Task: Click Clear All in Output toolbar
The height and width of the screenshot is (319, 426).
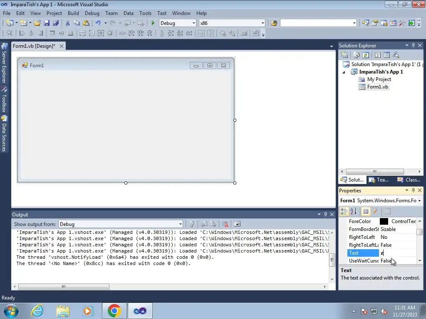Action: 225,224
